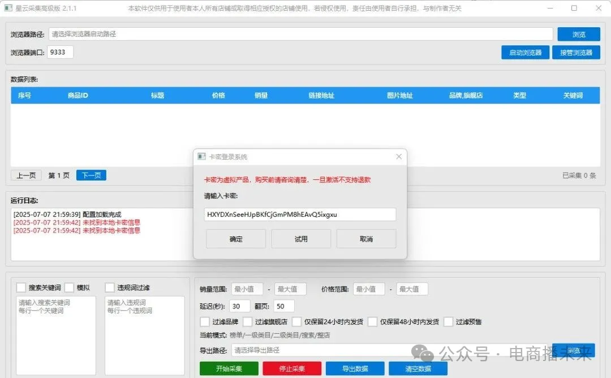Close the 卡密登录系统 dialog
The width and height of the screenshot is (611, 378).
tap(398, 157)
